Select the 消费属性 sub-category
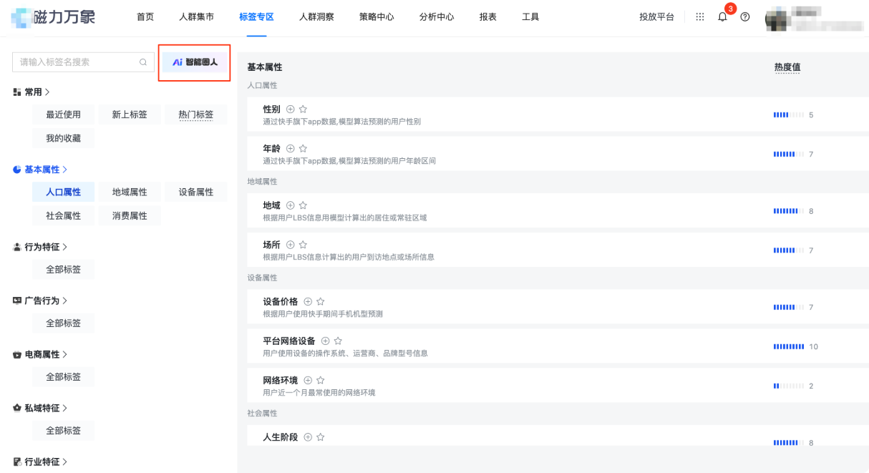869x473 pixels. pyautogui.click(x=130, y=215)
